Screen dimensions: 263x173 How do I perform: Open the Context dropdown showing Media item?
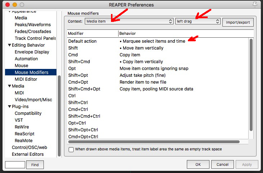coord(129,21)
